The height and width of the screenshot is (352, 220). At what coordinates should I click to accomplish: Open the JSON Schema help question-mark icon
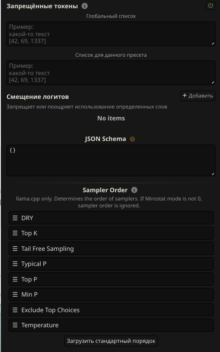tap(132, 139)
